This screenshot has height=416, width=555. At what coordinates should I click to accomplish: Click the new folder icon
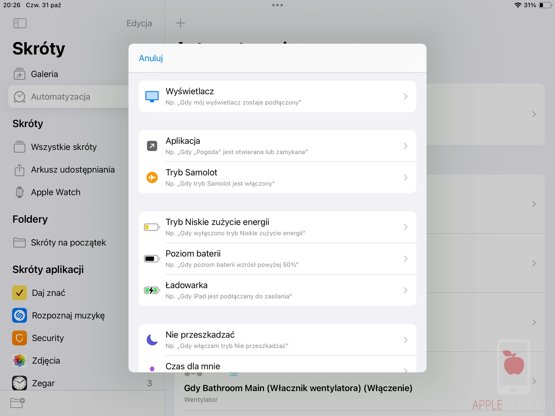[18, 403]
